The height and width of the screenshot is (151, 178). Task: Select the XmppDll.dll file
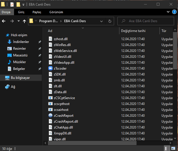[63, 133]
